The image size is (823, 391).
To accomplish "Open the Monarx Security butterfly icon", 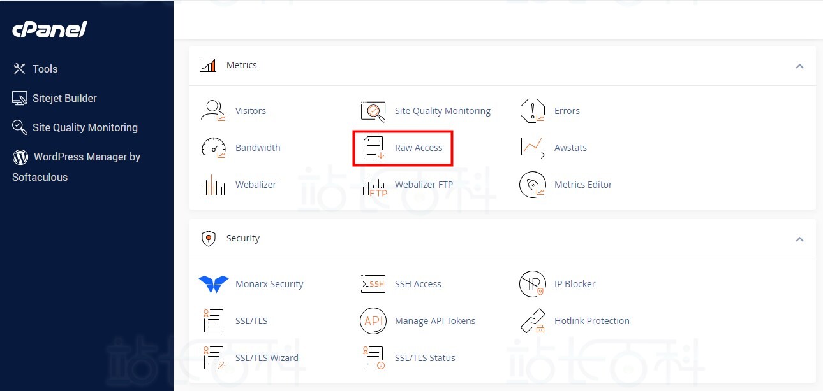I will [x=213, y=284].
